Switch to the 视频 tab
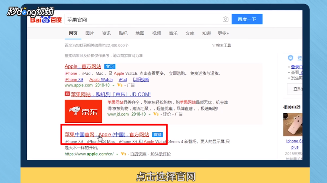Screen dimensions: 327x183 tap(156, 33)
